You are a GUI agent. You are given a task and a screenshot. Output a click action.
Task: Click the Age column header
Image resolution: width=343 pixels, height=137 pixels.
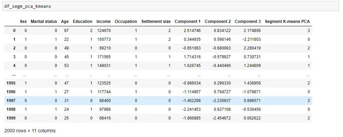point(65,22)
